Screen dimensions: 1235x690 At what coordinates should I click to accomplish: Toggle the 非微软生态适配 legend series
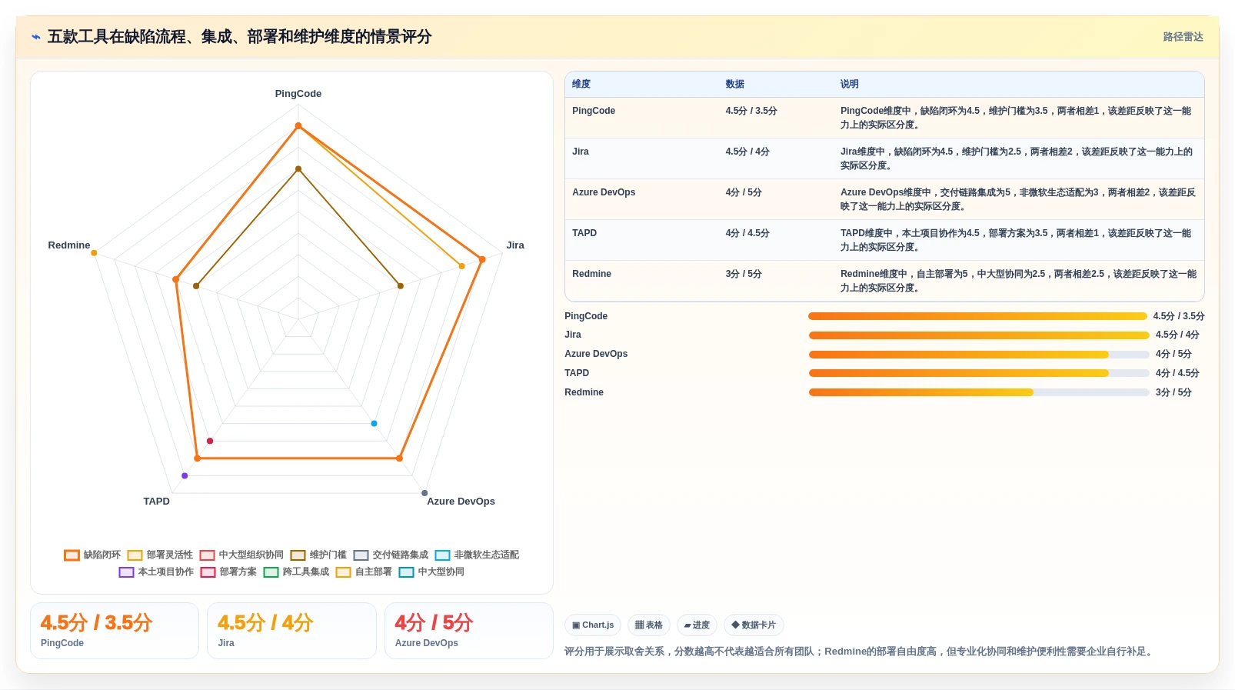tap(477, 555)
